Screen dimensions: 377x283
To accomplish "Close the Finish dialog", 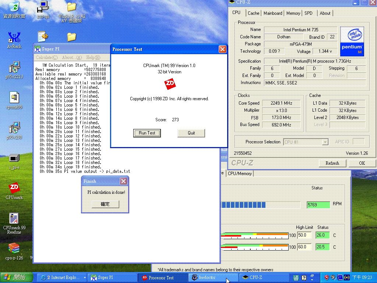I will click(123, 181).
